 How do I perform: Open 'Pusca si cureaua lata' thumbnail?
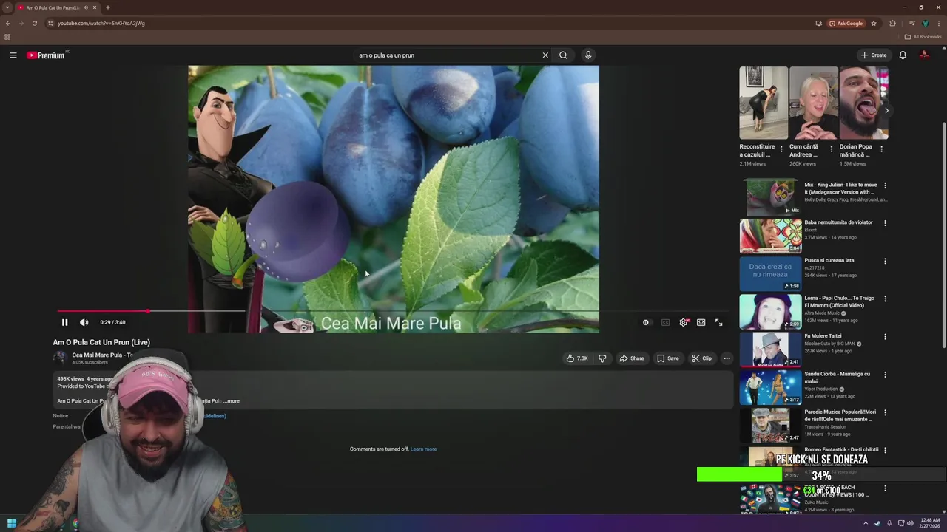[770, 273]
